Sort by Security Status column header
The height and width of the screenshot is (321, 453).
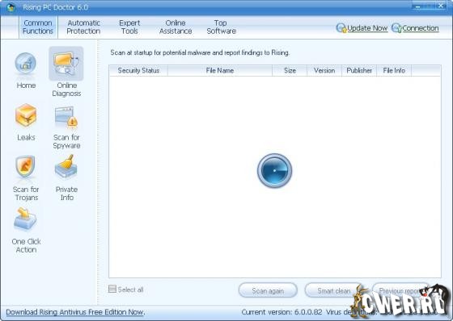pyautogui.click(x=138, y=71)
